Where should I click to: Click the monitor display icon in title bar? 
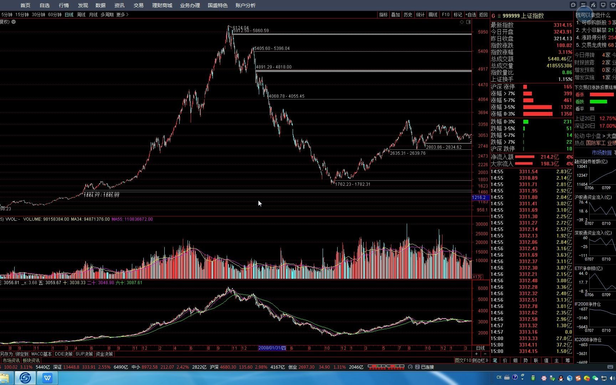pyautogui.click(x=603, y=5)
